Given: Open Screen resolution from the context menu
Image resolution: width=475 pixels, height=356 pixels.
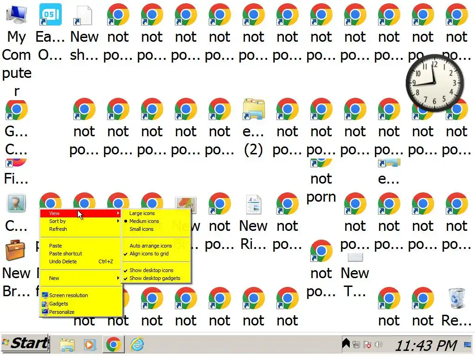Looking at the screenshot, I should pyautogui.click(x=81, y=295).
